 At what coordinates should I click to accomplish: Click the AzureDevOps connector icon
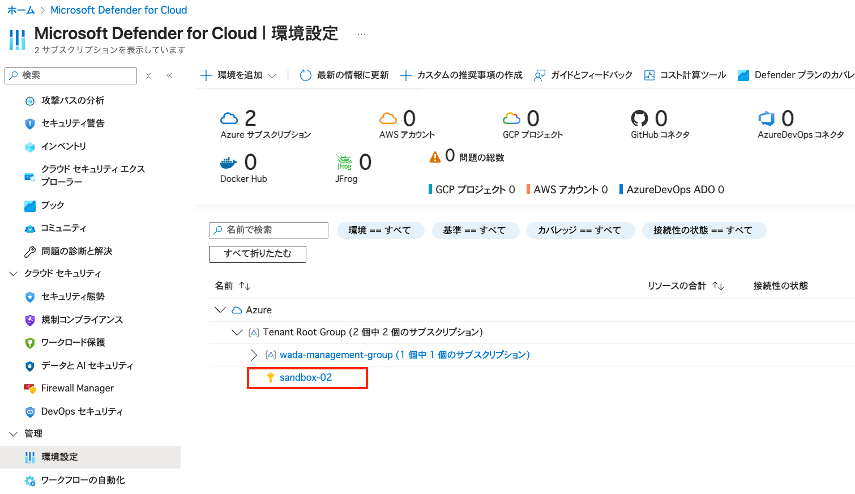pos(767,118)
